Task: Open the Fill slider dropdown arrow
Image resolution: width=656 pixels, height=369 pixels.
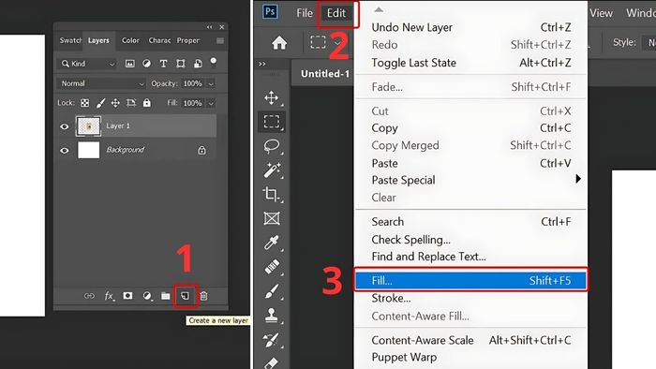Action: [211, 103]
